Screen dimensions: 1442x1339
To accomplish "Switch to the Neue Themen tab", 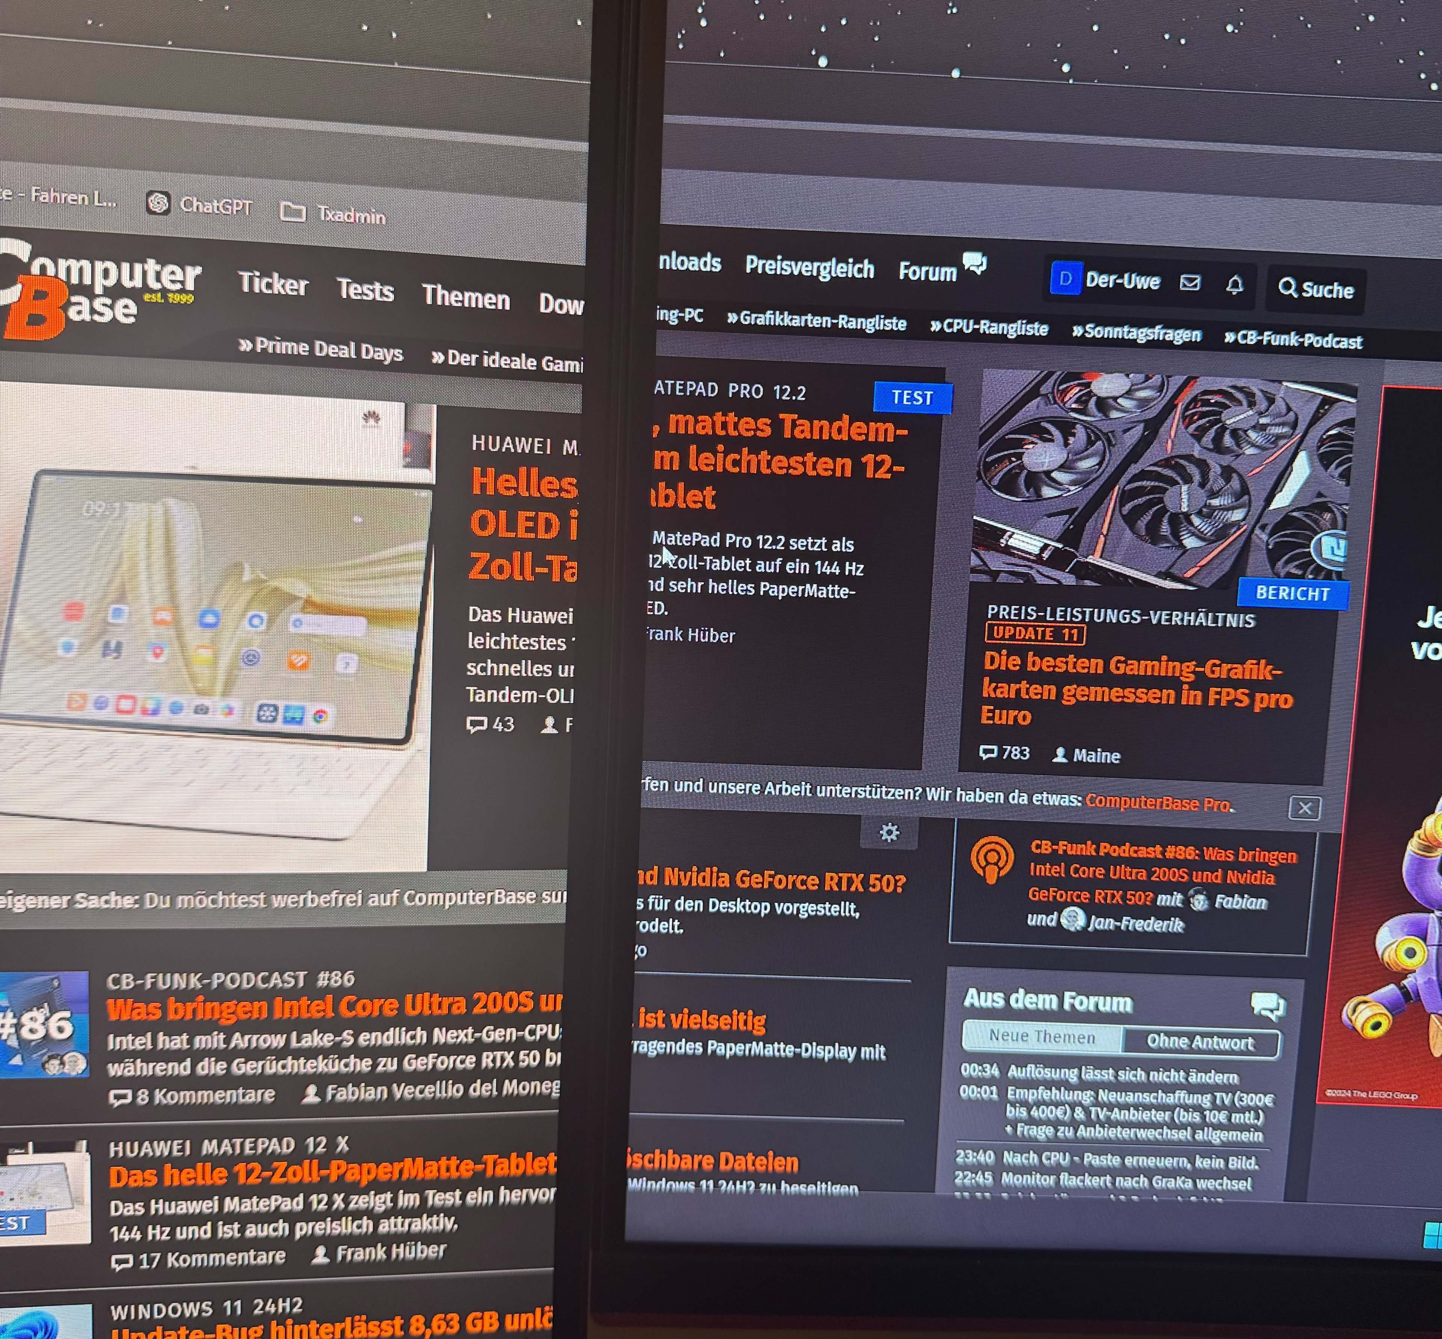I will 1041,1037.
